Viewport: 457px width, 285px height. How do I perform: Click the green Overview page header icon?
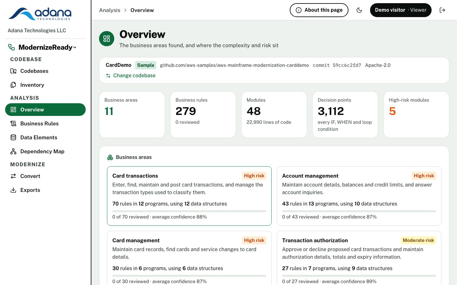tap(107, 39)
